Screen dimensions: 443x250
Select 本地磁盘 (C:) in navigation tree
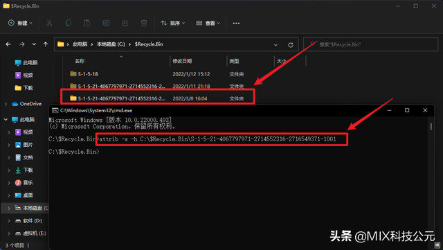[31, 208]
